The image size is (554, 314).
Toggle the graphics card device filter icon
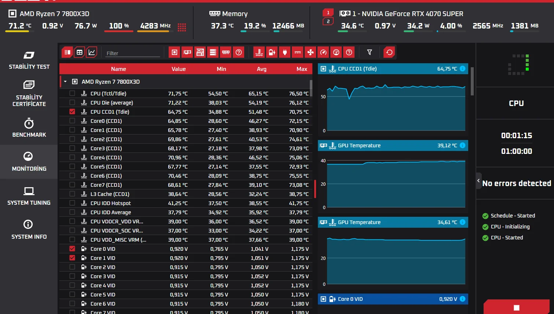187,52
